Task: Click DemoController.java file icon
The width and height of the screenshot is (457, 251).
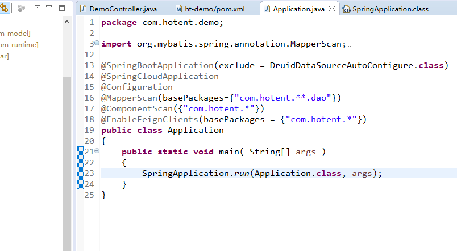Action: click(x=84, y=9)
